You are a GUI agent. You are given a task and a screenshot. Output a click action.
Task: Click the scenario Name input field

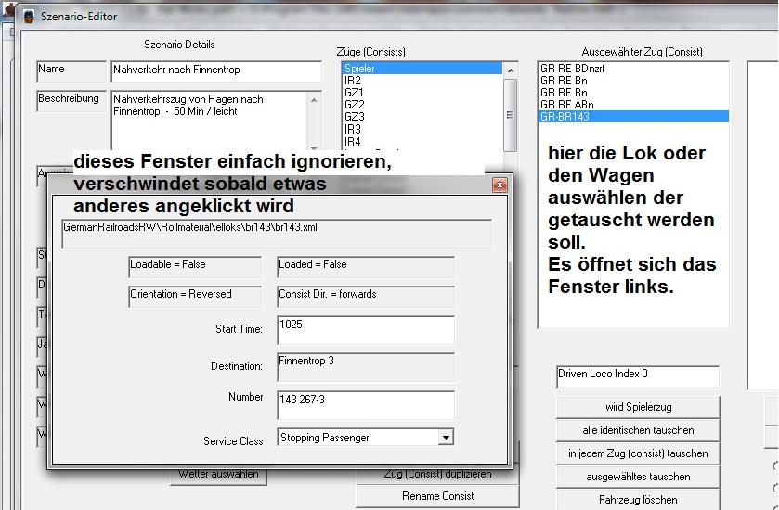point(216,71)
